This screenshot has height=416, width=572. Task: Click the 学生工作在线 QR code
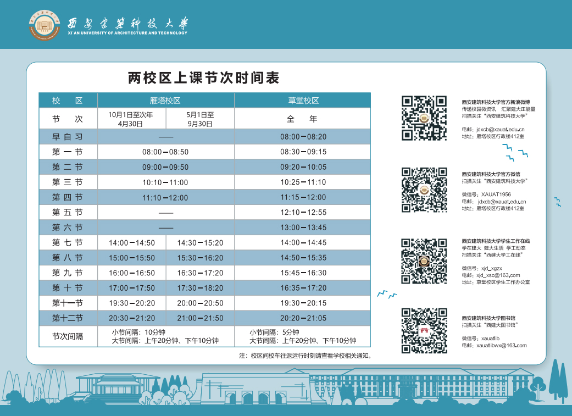424,261
